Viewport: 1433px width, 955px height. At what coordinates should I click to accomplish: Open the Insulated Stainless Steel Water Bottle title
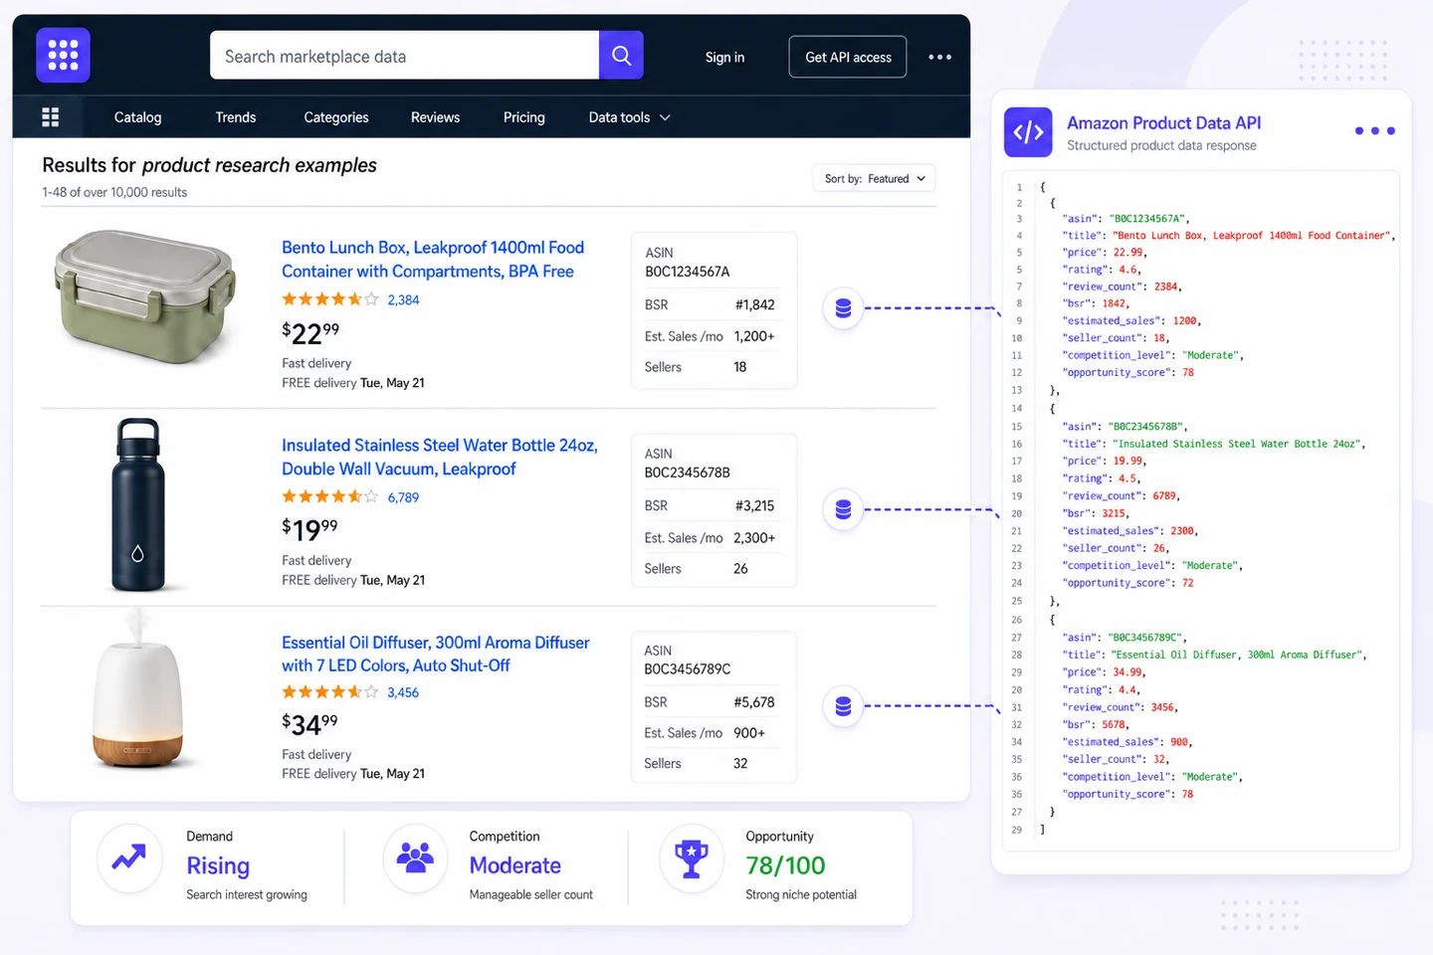[440, 457]
